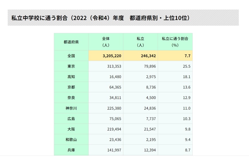Select 兵庫's total value 141,997
This screenshot has width=249, height=158.
point(114,150)
